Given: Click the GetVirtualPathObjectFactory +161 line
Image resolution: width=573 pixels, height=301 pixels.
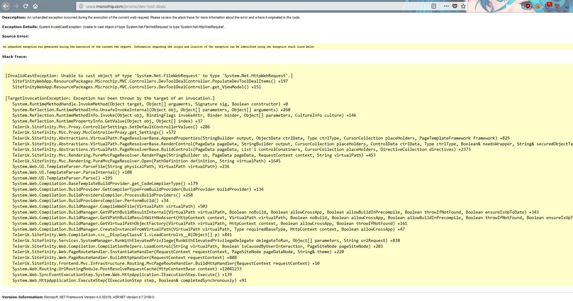Looking at the screenshot, I should [210, 223].
